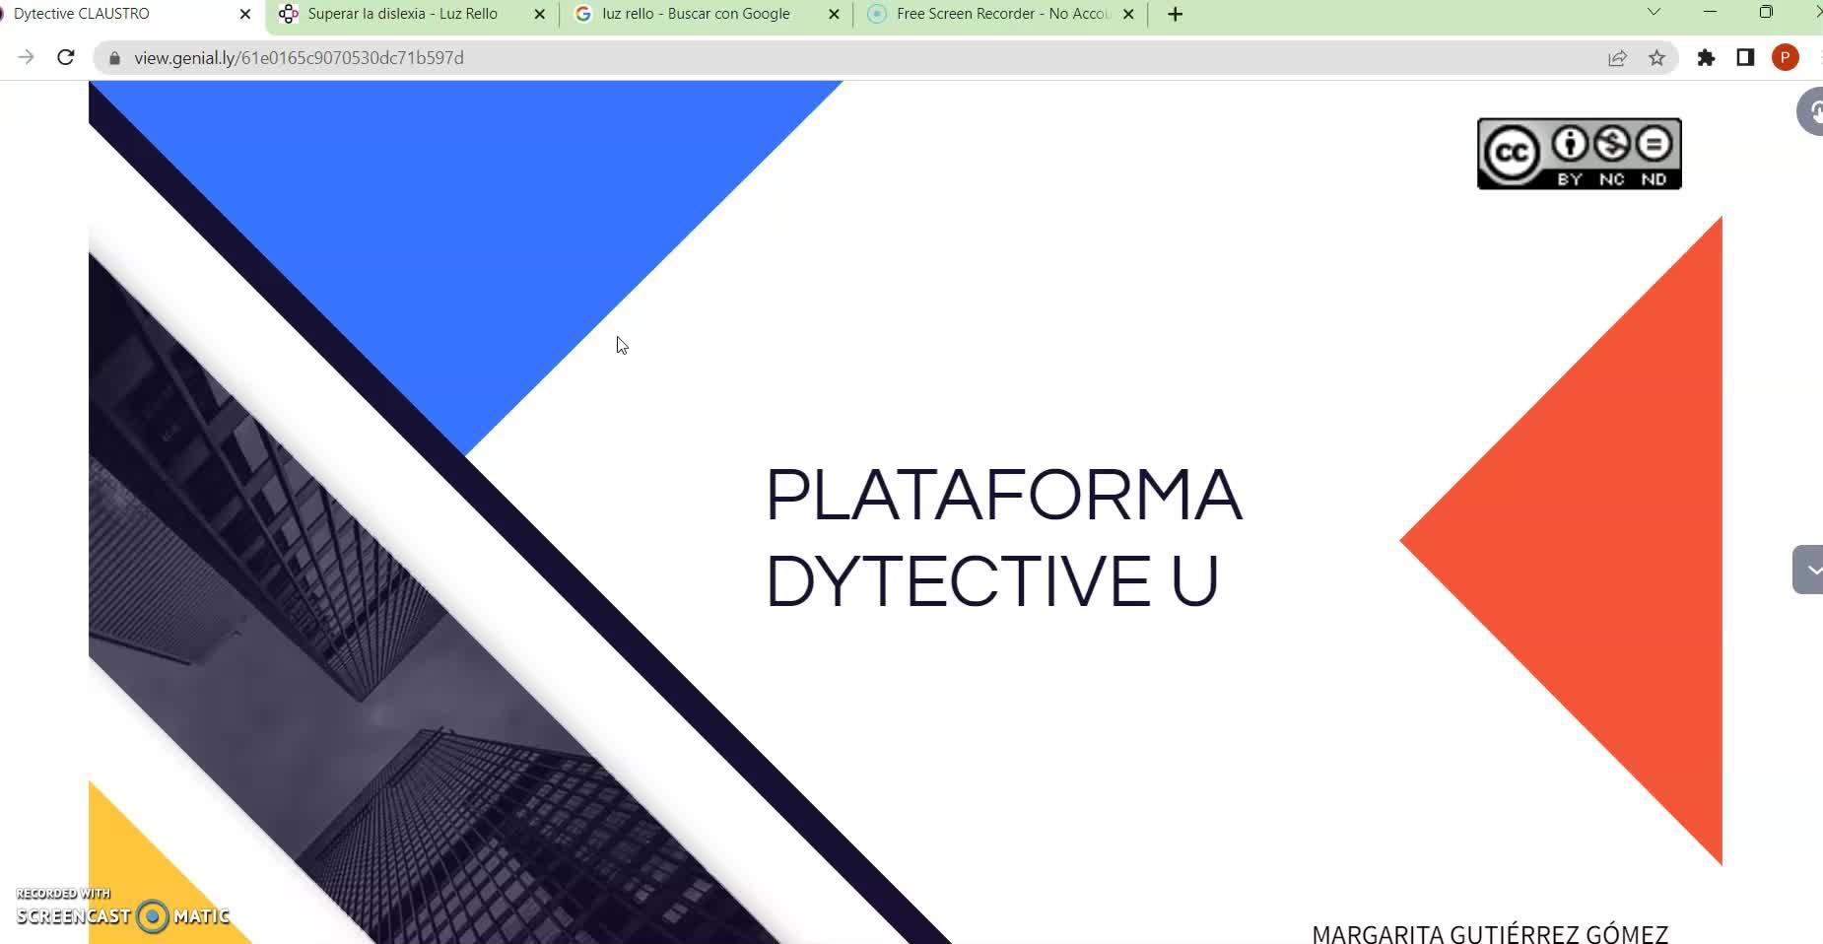Screen dimensions: 1823x944
Task: Open the Free Screen Recorder tab
Action: tap(1002, 15)
